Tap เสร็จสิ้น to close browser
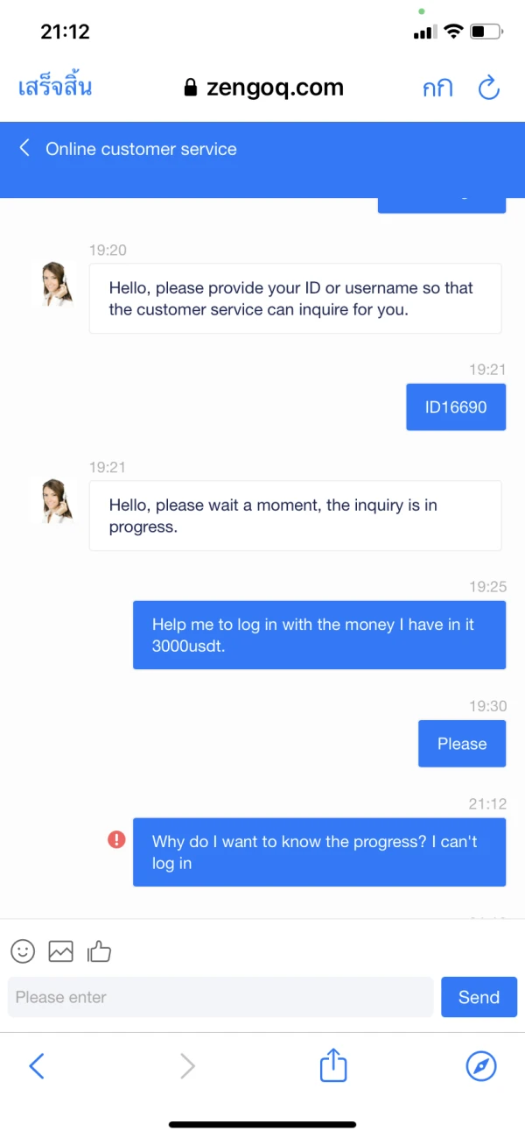 (x=55, y=87)
